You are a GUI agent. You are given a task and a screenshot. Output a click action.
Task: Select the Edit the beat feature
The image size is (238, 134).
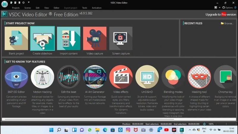tap(69, 77)
